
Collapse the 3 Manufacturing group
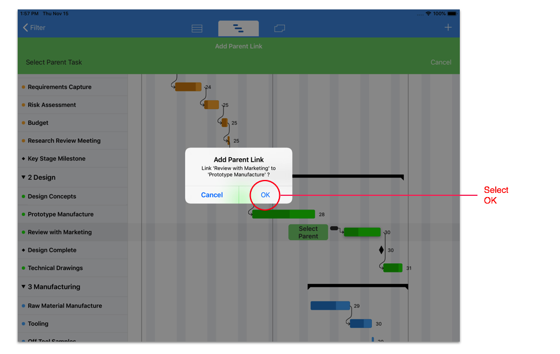click(x=24, y=287)
